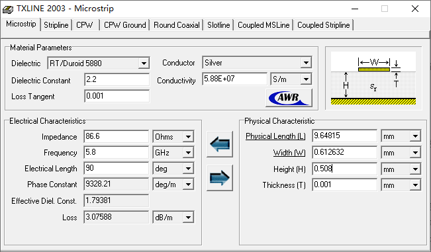Open the CPW Ground tab
Screen dimensions: 431x252
click(x=124, y=25)
